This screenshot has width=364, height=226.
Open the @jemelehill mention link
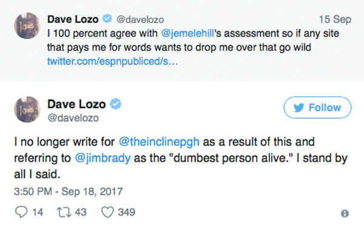point(187,33)
